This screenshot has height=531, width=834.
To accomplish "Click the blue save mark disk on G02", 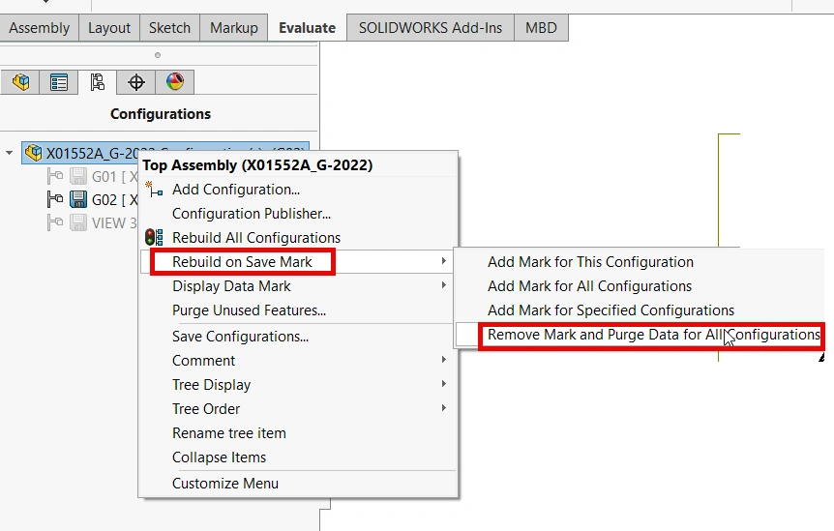I will [78, 199].
